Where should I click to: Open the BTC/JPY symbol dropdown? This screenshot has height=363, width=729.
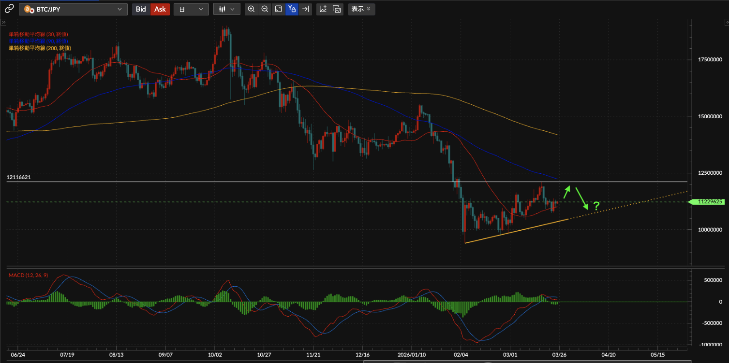pos(73,9)
